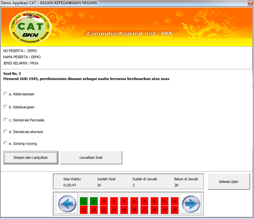
Task: Open question number 4
Action: tap(114, 201)
